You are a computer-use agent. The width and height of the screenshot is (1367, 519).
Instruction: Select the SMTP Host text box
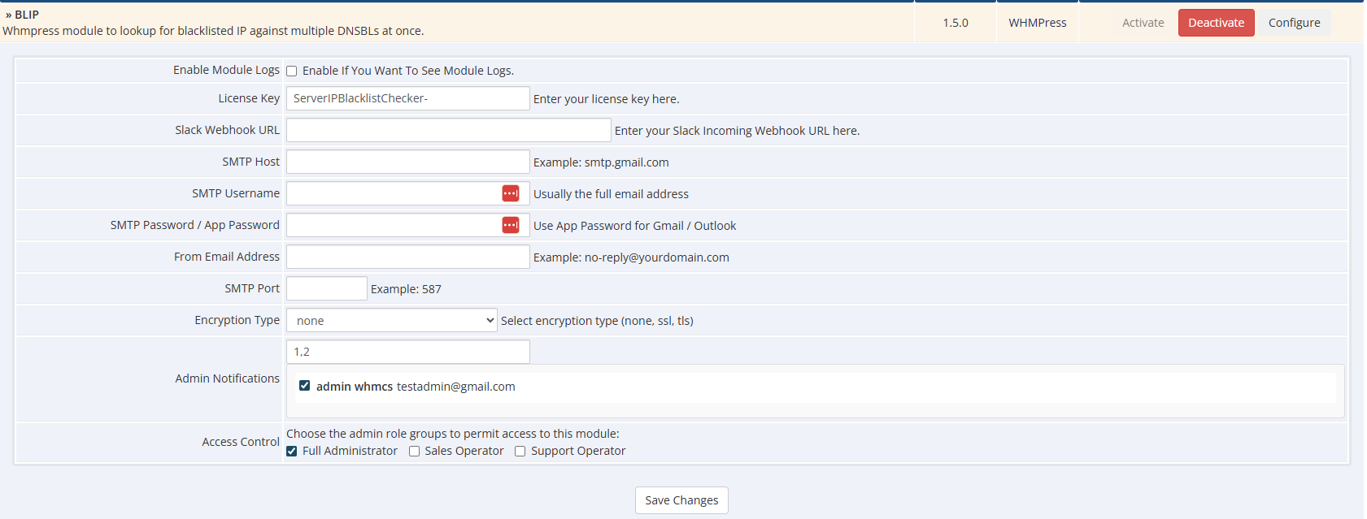[407, 162]
